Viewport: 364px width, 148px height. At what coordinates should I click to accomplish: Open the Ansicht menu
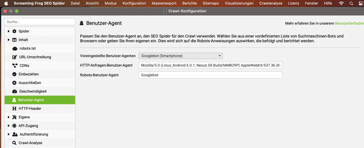pyautogui.click(x=92, y=3)
